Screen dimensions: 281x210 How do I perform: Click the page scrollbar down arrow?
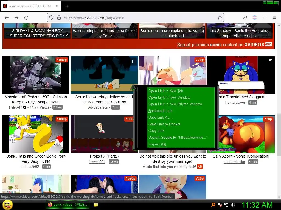click(x=279, y=197)
